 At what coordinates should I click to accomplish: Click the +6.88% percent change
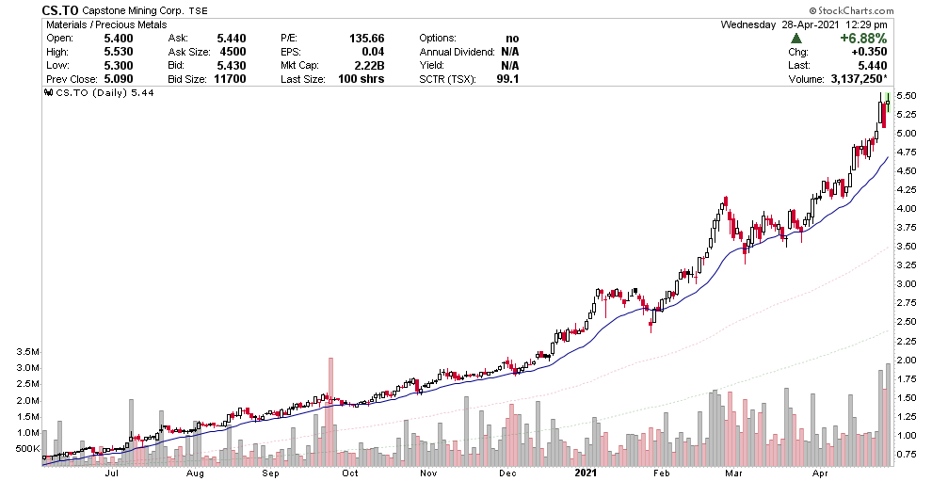[x=863, y=38]
